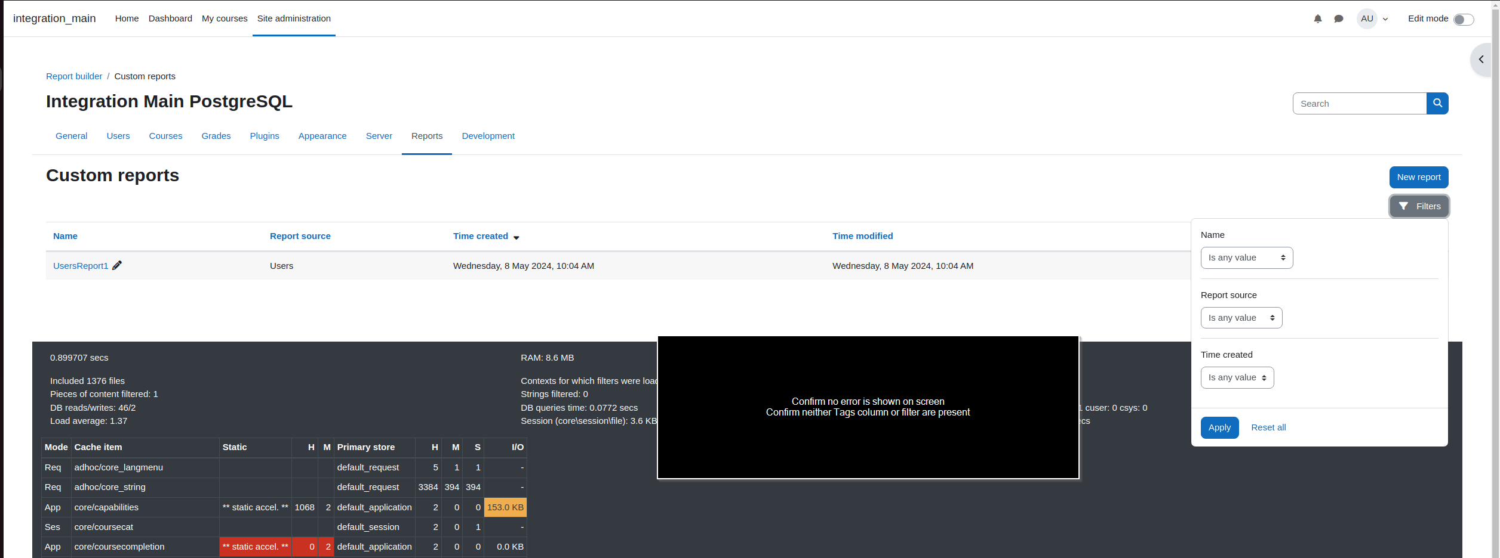Toggle the Filters button panel

click(x=1419, y=206)
